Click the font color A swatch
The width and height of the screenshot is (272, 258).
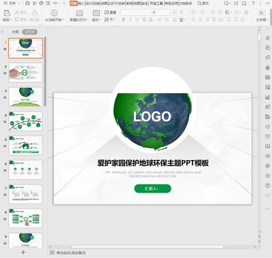tap(151, 20)
